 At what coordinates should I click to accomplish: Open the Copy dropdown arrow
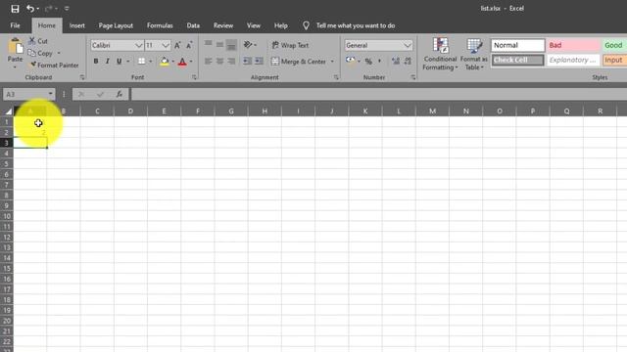(x=59, y=53)
